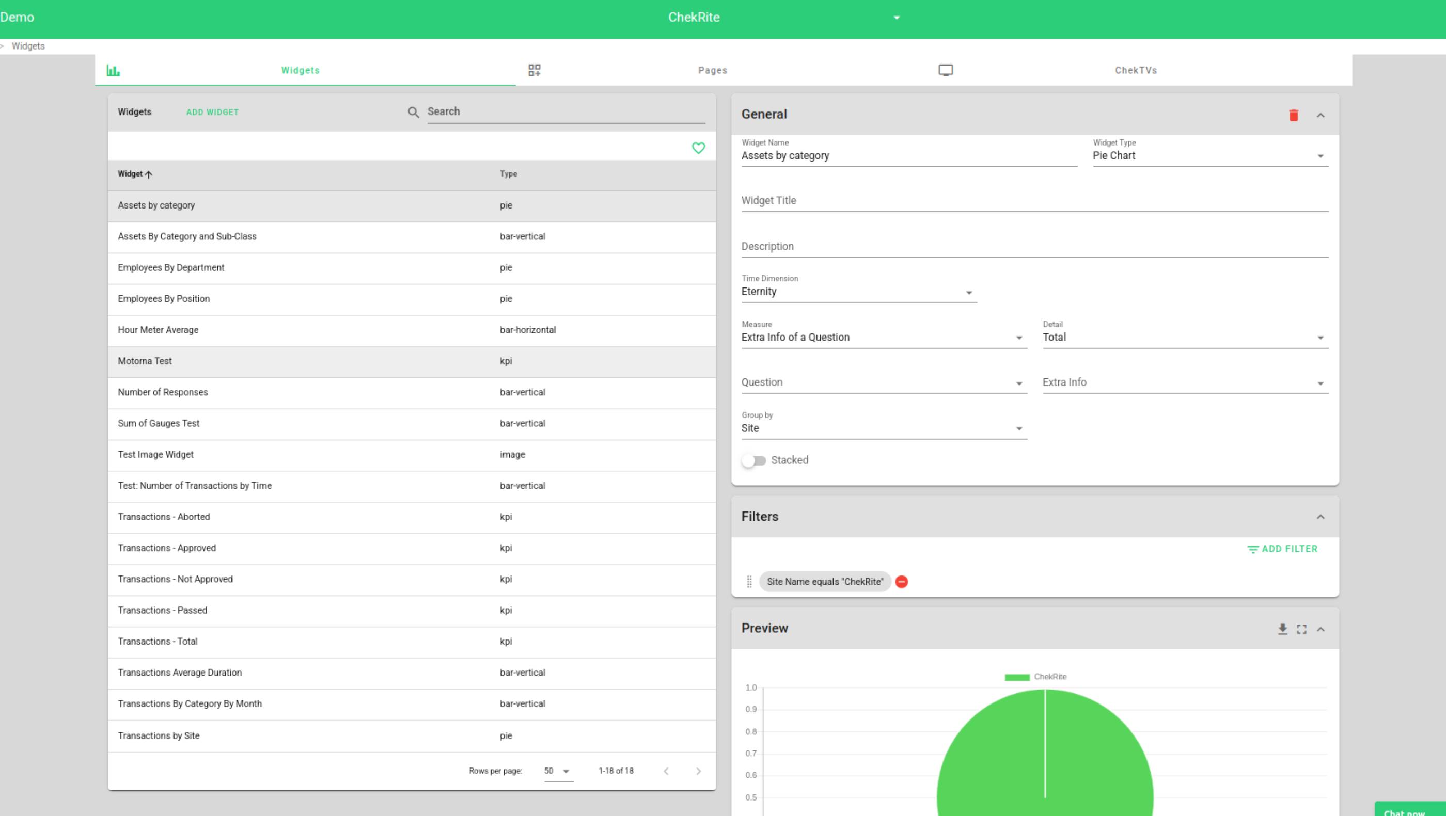Select Motorna Test row
Image resolution: width=1446 pixels, height=816 pixels.
click(x=412, y=362)
